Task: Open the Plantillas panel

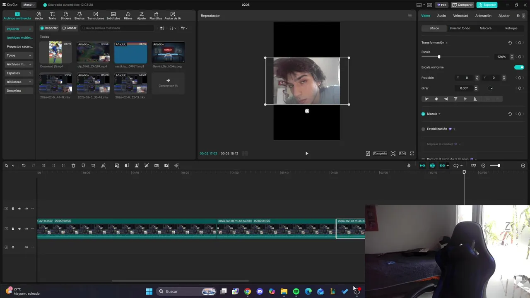Action: (156, 16)
